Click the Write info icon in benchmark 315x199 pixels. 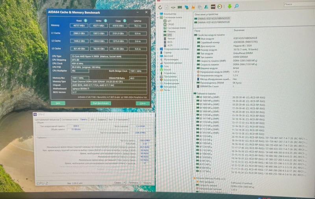105,20
